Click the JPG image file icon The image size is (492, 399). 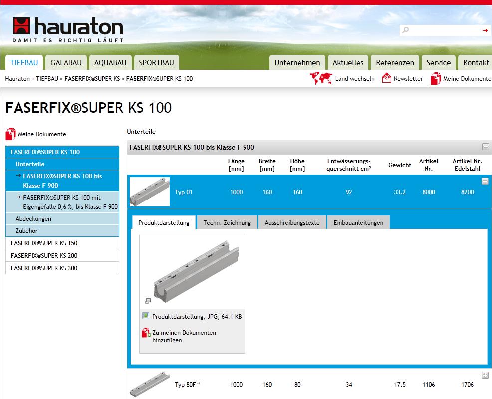(x=146, y=316)
